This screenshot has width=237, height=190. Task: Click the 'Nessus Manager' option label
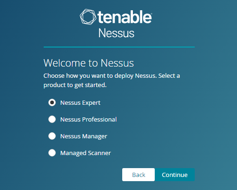pos(84,136)
